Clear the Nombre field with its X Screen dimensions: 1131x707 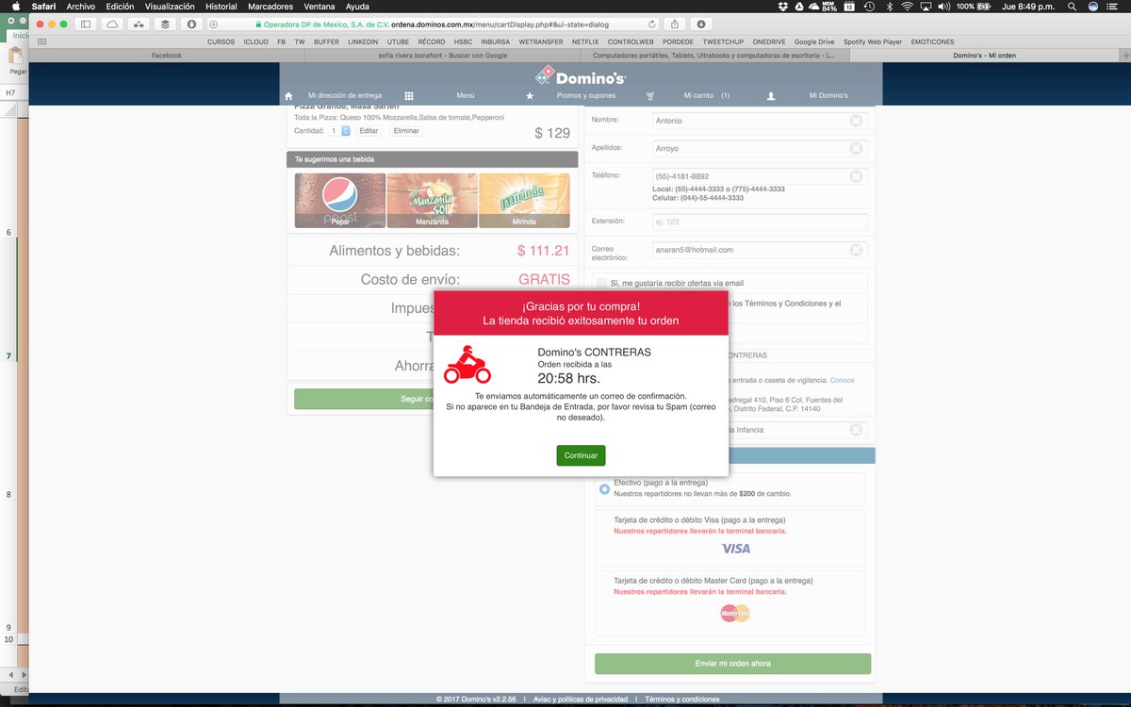(856, 121)
